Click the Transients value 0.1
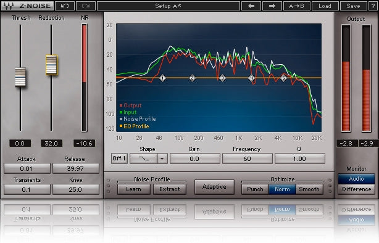Viewport: 379px width, 243px height. pyautogui.click(x=27, y=189)
